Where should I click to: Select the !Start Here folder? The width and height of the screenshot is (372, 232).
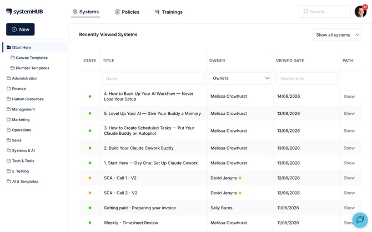pos(34,47)
